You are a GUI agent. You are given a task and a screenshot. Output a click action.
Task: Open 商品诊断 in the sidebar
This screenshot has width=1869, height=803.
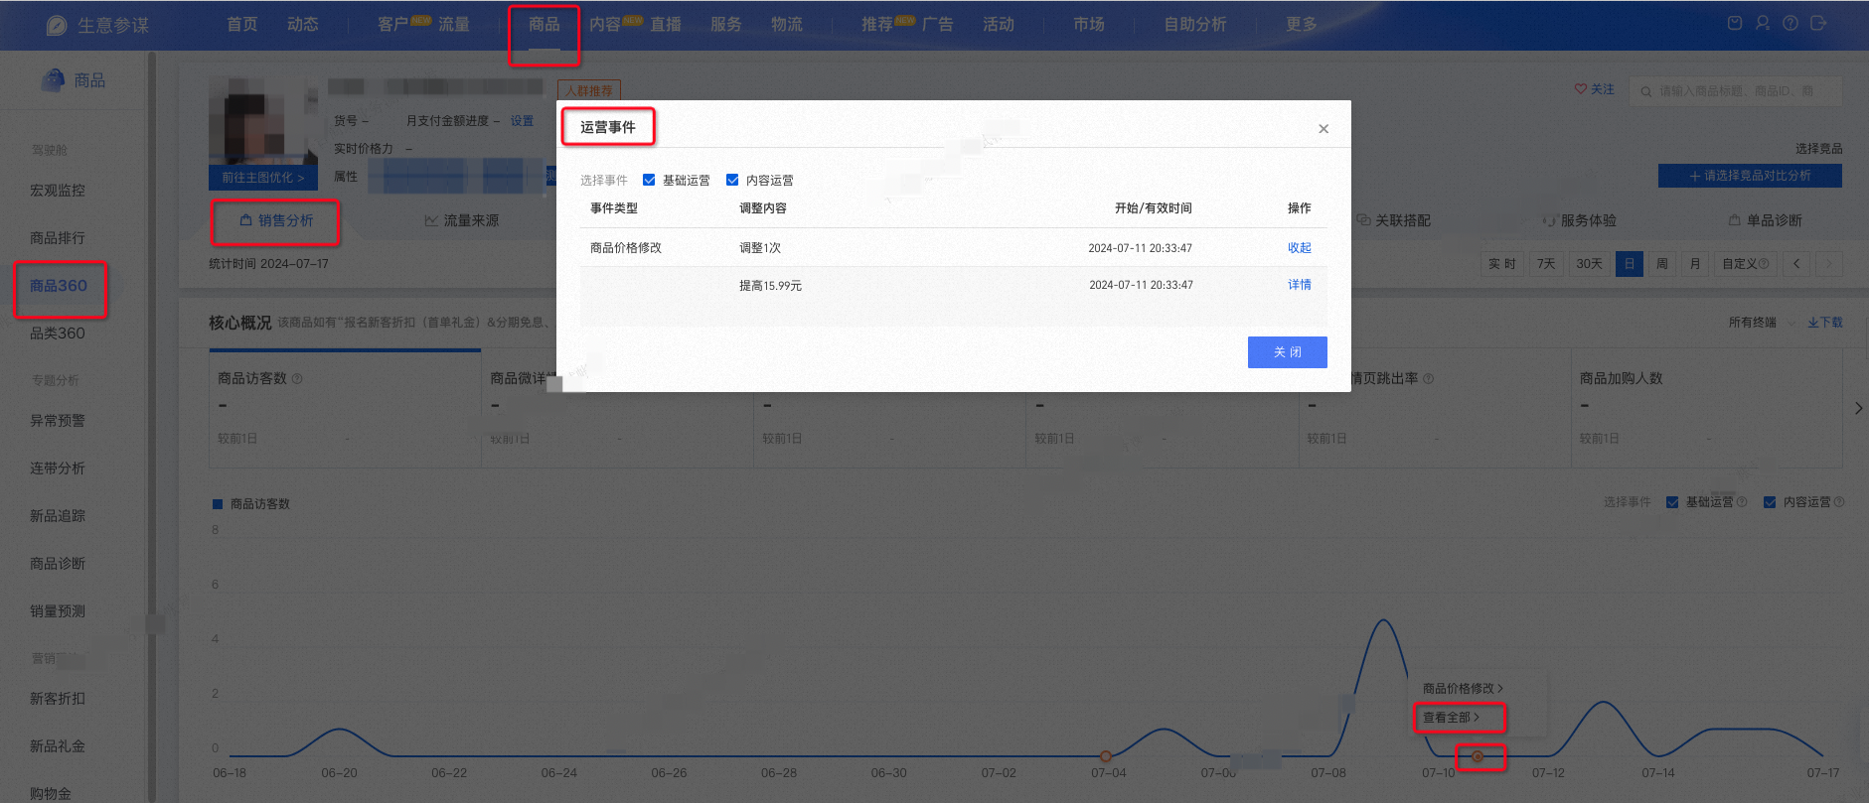point(58,564)
